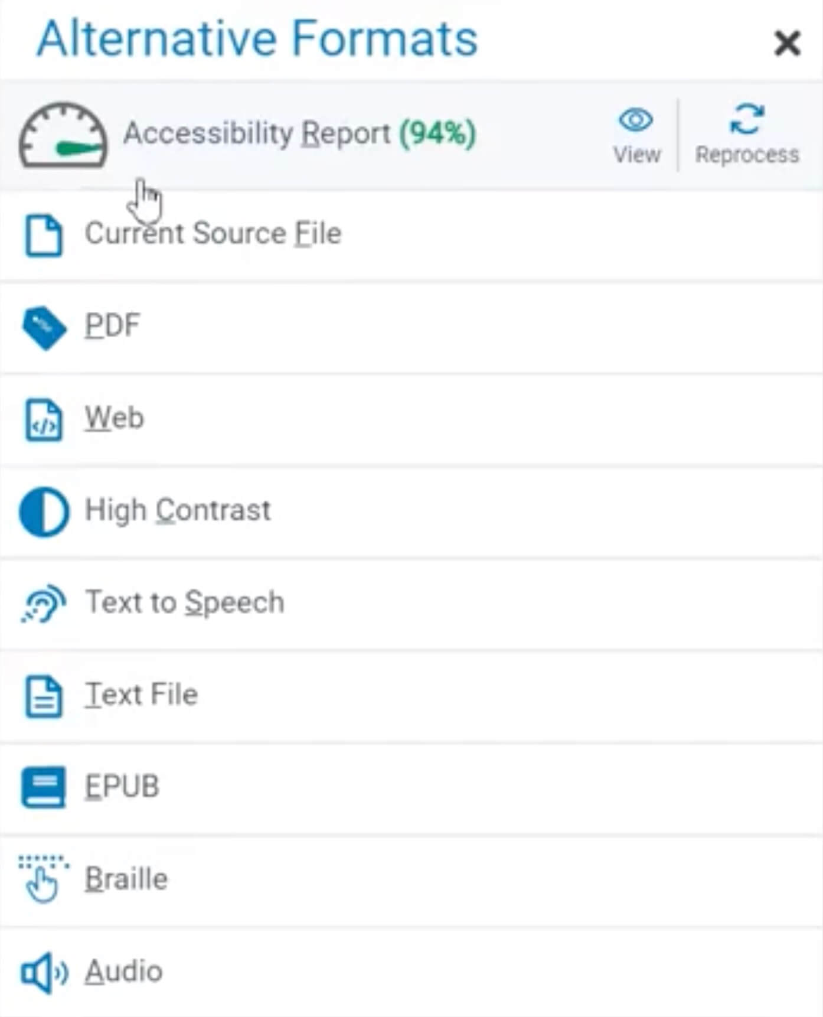
Task: Download the EPUB format text link
Action: [122, 787]
